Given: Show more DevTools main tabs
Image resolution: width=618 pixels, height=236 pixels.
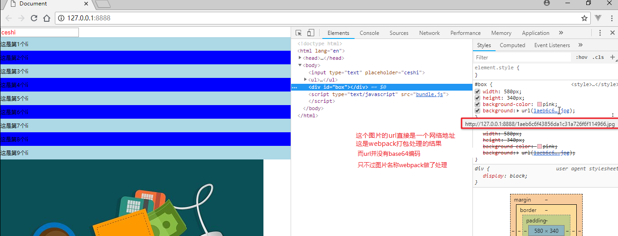Looking at the screenshot, I should pos(561,33).
